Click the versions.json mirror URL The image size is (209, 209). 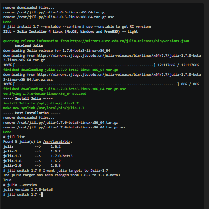[129, 41]
